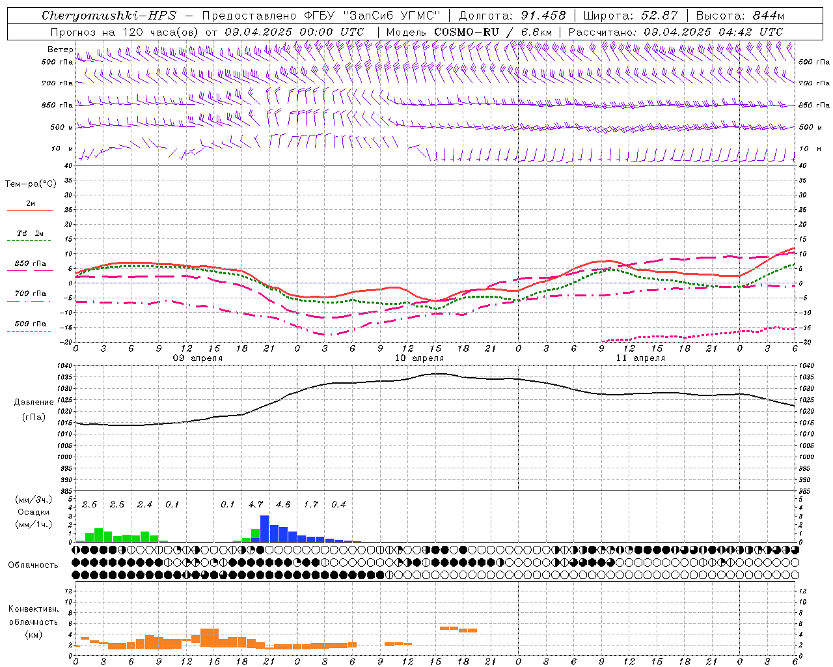
Task: Select the 'Давление' pressure panel label
Action: (x=34, y=403)
